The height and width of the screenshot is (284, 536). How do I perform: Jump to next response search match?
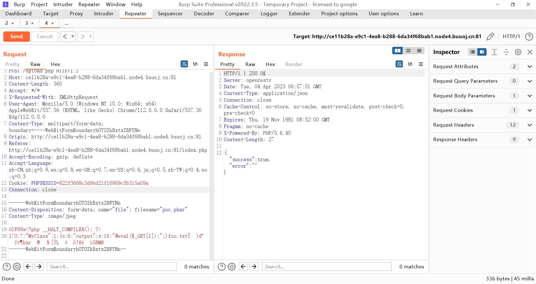point(254,267)
